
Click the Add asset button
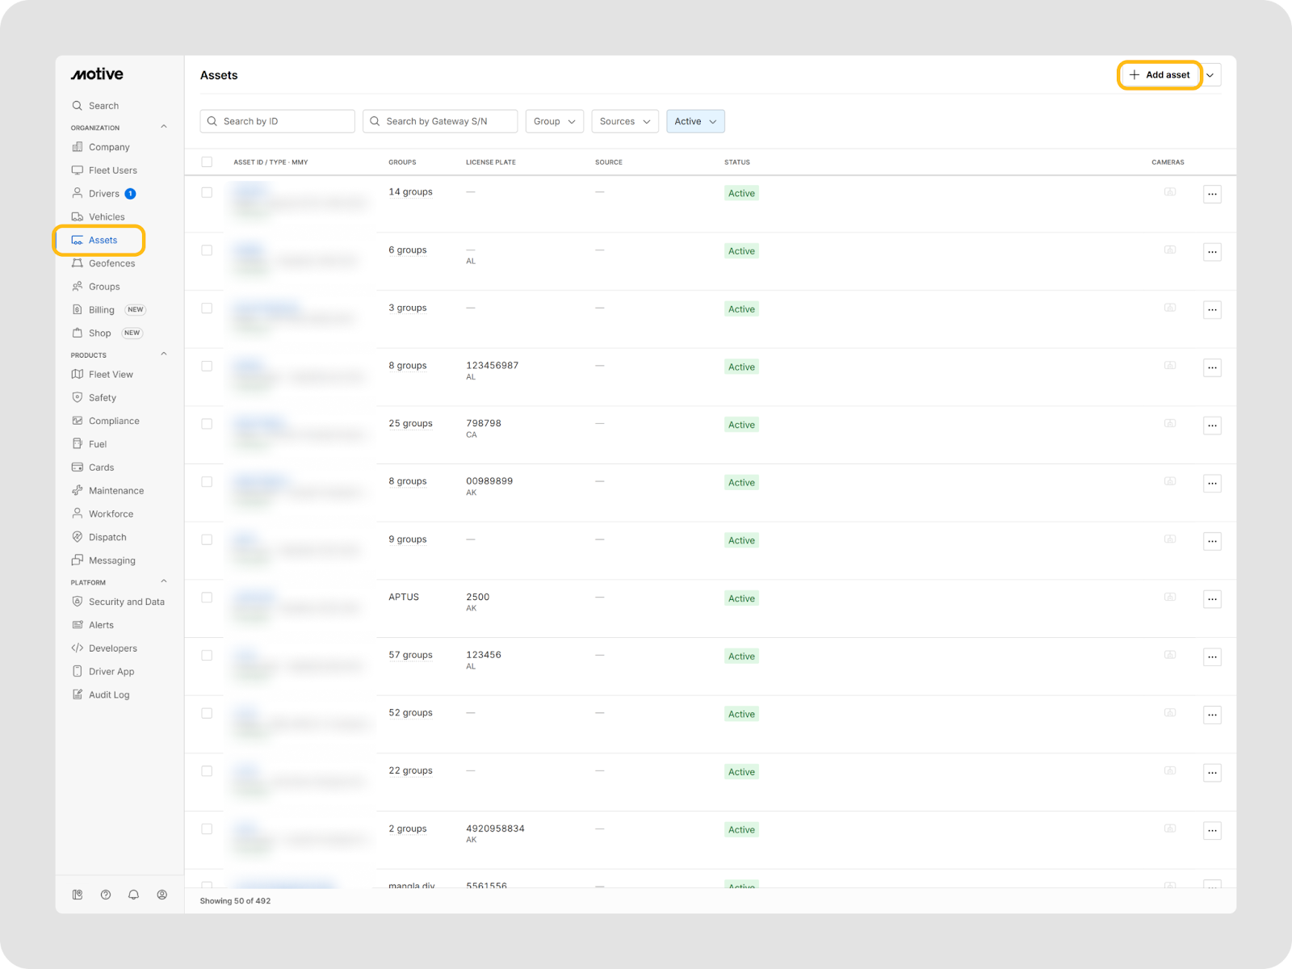tap(1160, 75)
